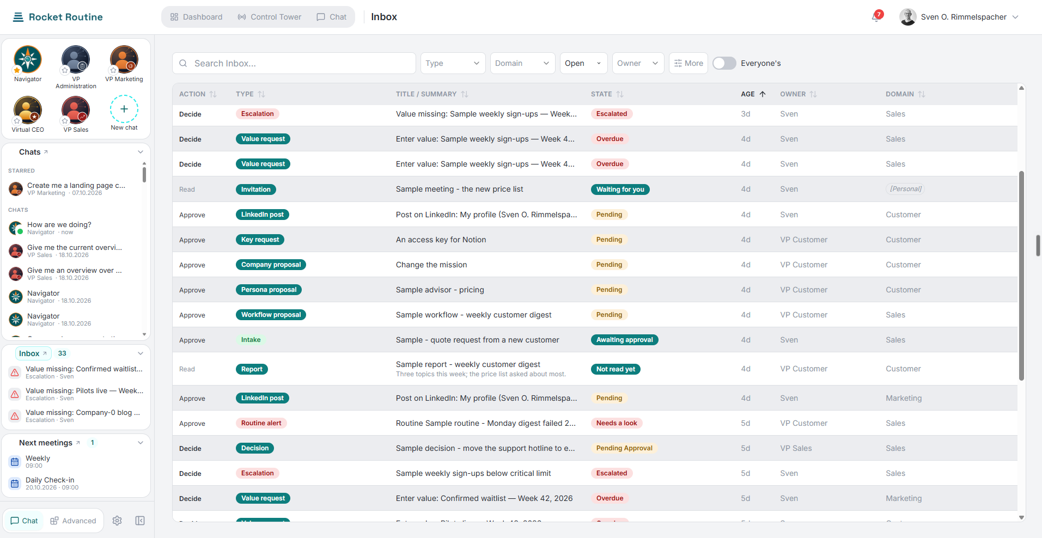The height and width of the screenshot is (538, 1042).
Task: Select the Advanced mode tab at the bottom
Action: 74,521
